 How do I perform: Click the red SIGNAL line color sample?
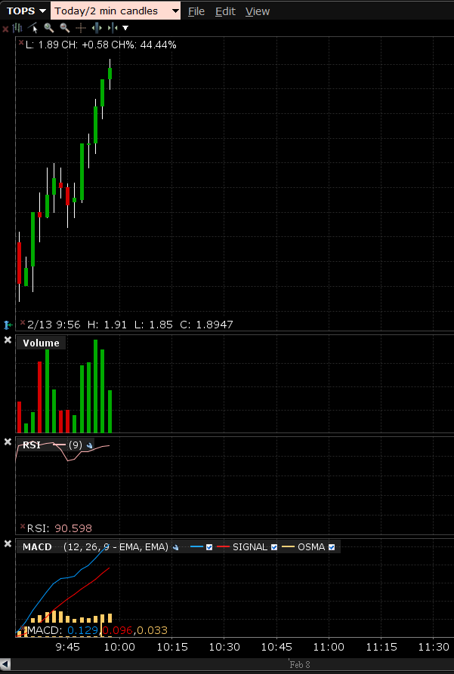click(223, 547)
